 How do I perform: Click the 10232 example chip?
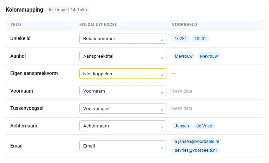pyautogui.click(x=200, y=39)
